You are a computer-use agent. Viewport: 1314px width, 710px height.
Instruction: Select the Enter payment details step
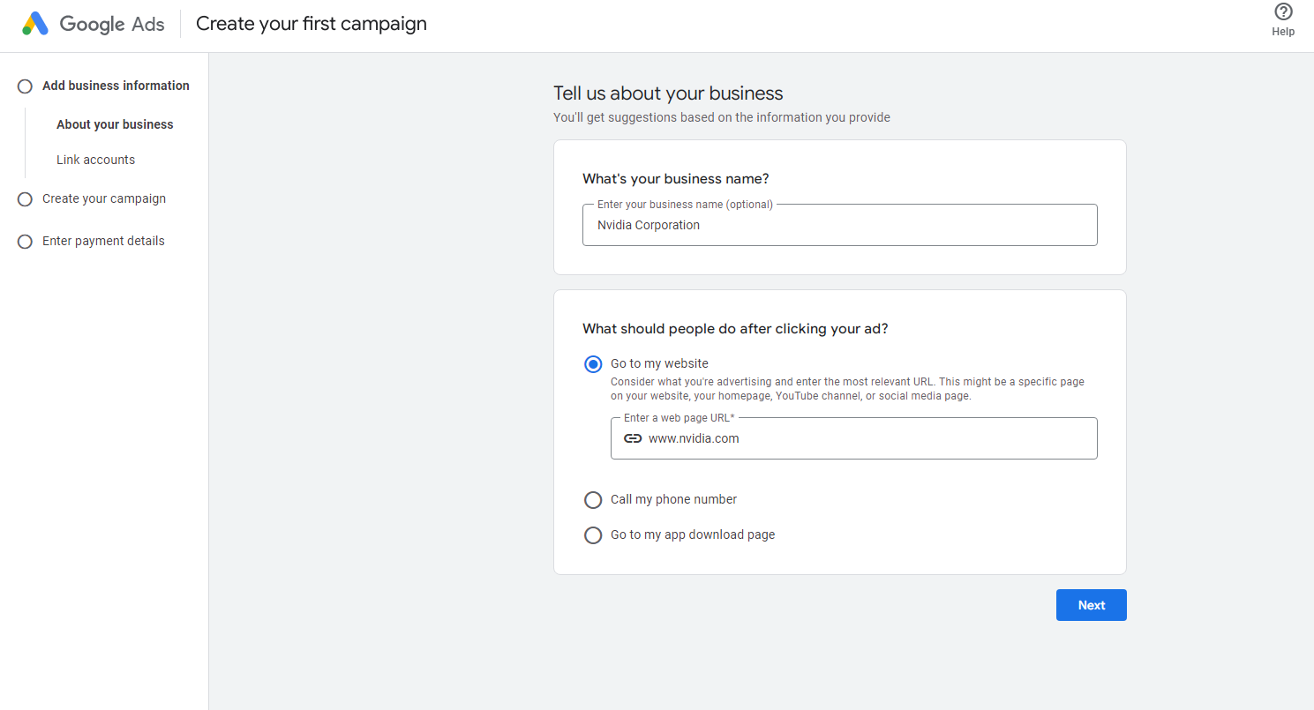tap(103, 241)
